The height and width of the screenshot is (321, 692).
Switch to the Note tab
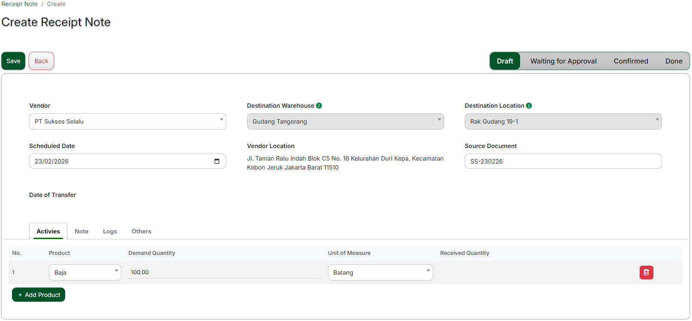[x=81, y=231]
